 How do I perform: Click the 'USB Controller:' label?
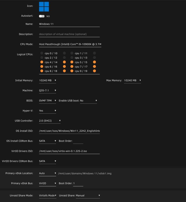tap(24, 121)
